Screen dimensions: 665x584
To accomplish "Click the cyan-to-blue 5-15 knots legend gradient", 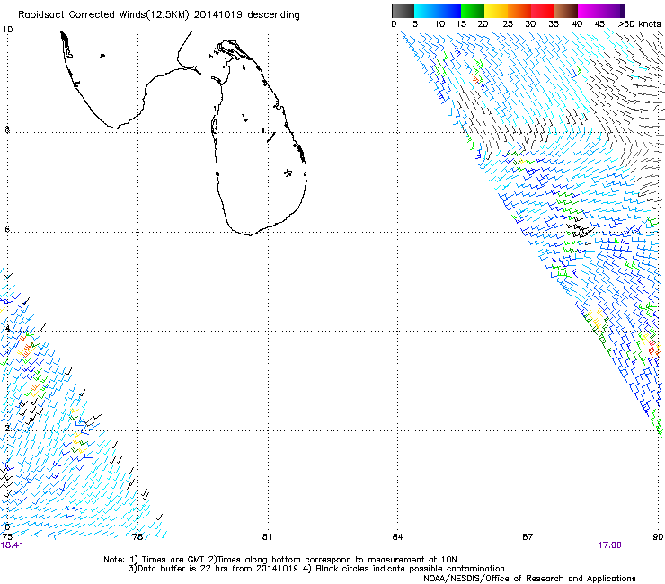I will point(438,11).
